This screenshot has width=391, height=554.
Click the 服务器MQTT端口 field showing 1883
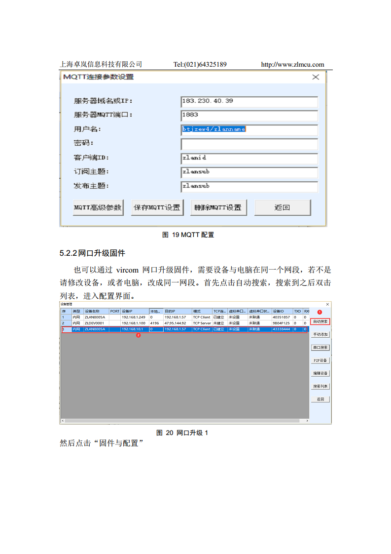(x=249, y=115)
